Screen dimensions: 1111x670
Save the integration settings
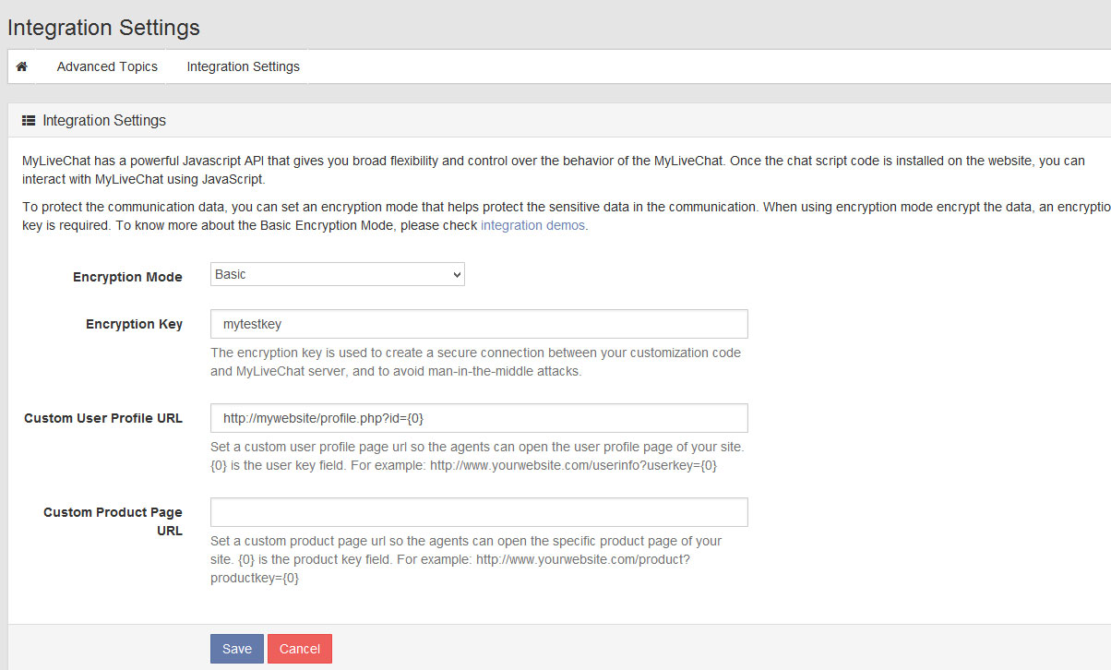click(237, 649)
